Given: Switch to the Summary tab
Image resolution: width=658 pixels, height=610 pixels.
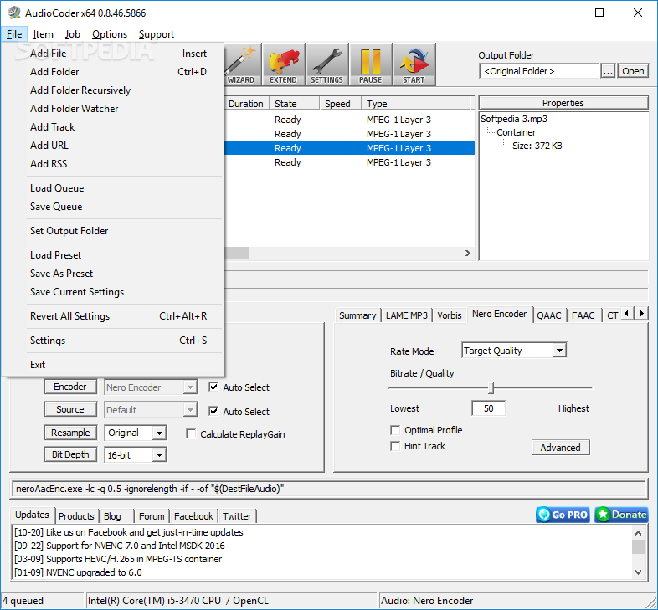Looking at the screenshot, I should 357,315.
